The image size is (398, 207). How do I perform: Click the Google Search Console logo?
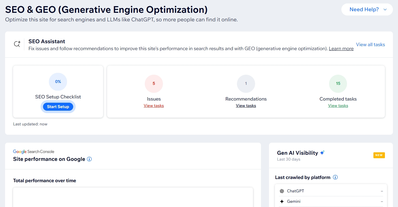tap(34, 152)
